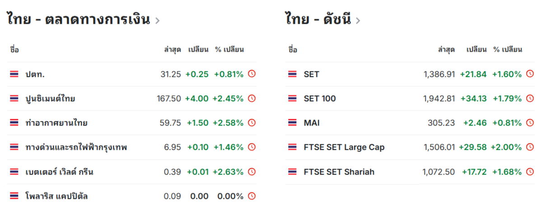Open the ไทย - ตลาดทางการเงิน heading
Viewport: 542px width, 207px height.
tap(78, 19)
